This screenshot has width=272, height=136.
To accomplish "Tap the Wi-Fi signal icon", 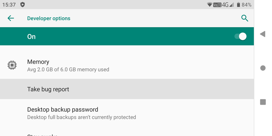I will click(x=209, y=5).
